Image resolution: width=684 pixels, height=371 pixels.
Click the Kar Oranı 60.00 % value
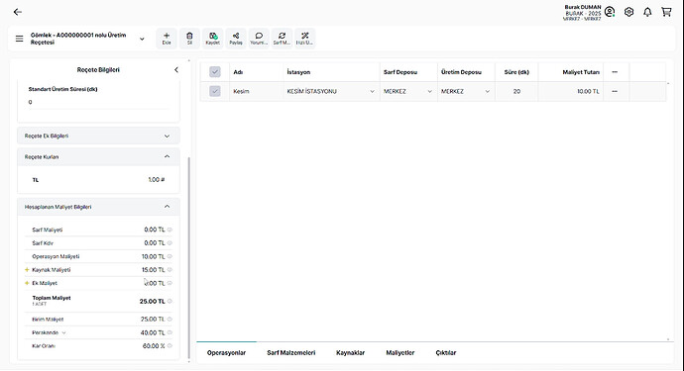click(x=154, y=345)
